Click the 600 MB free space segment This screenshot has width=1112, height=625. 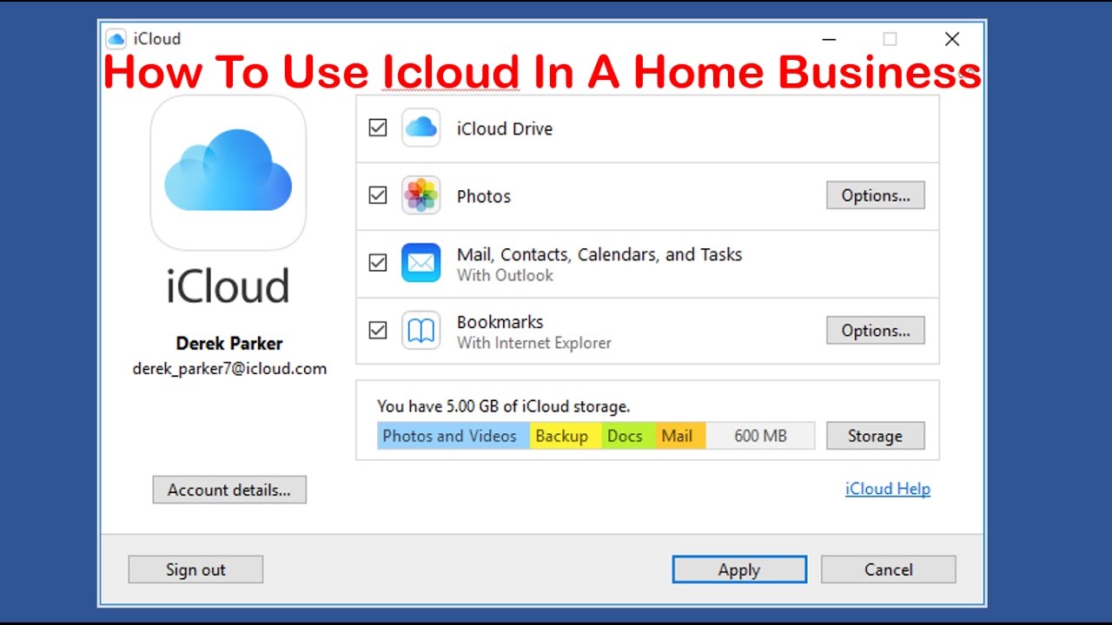point(760,436)
